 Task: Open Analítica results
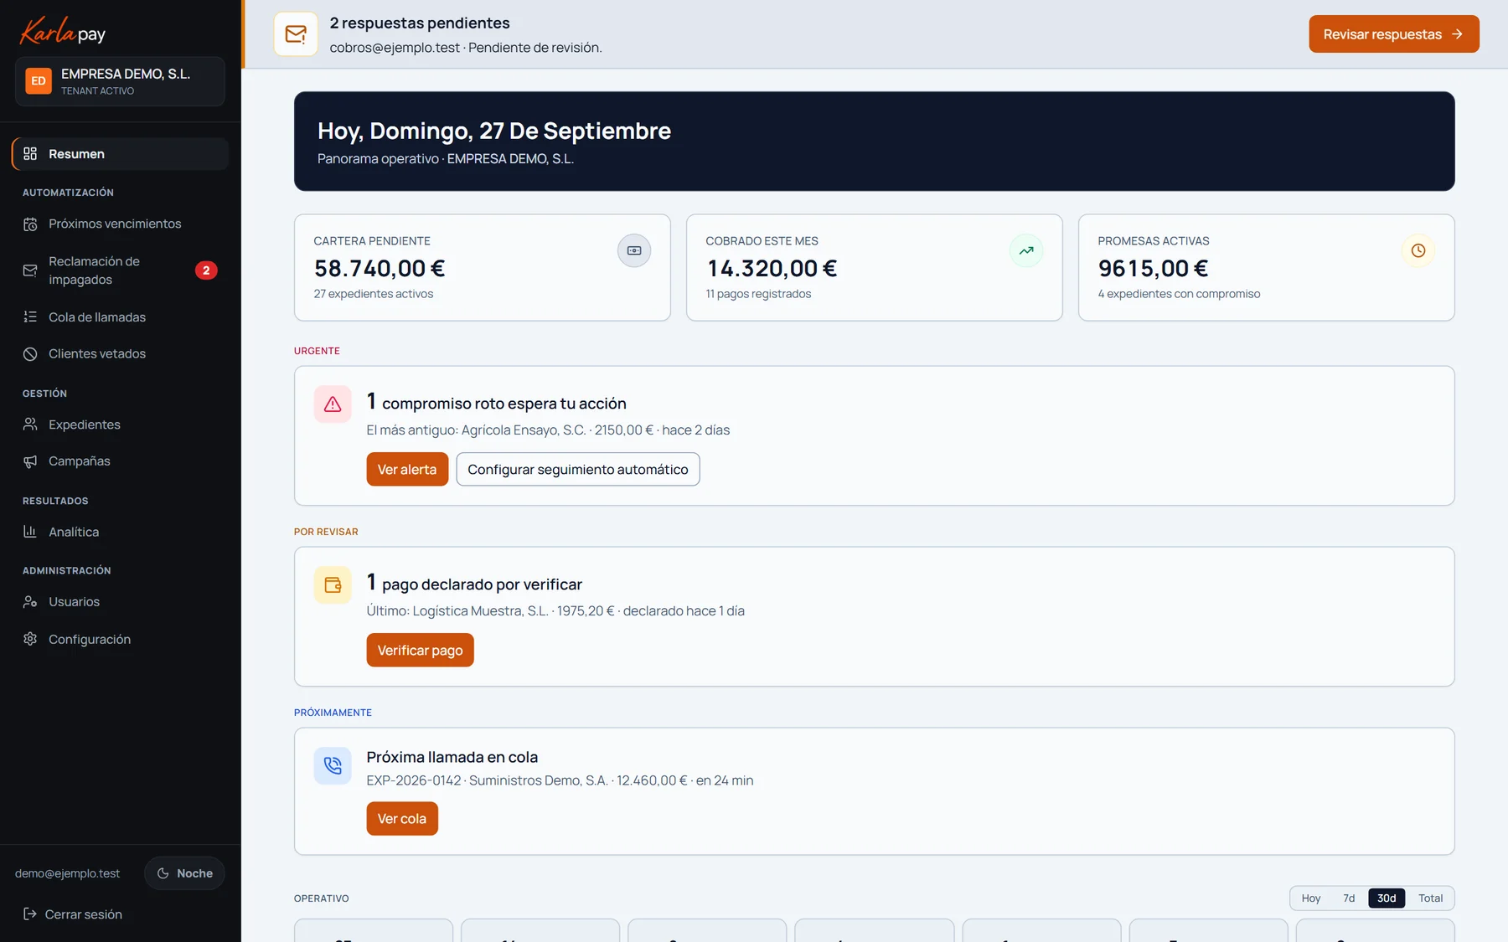[121, 532]
